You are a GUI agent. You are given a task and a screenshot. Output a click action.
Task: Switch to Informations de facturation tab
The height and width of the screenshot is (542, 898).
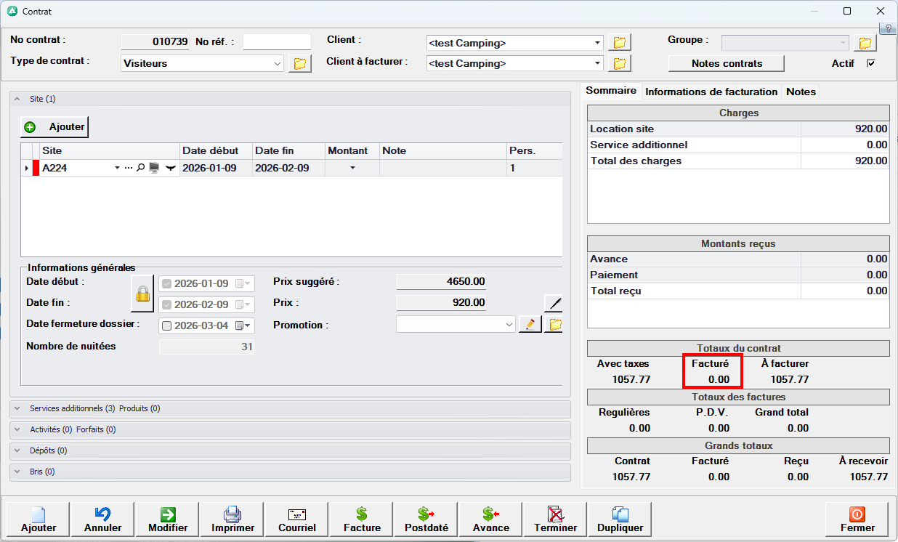[x=711, y=92]
